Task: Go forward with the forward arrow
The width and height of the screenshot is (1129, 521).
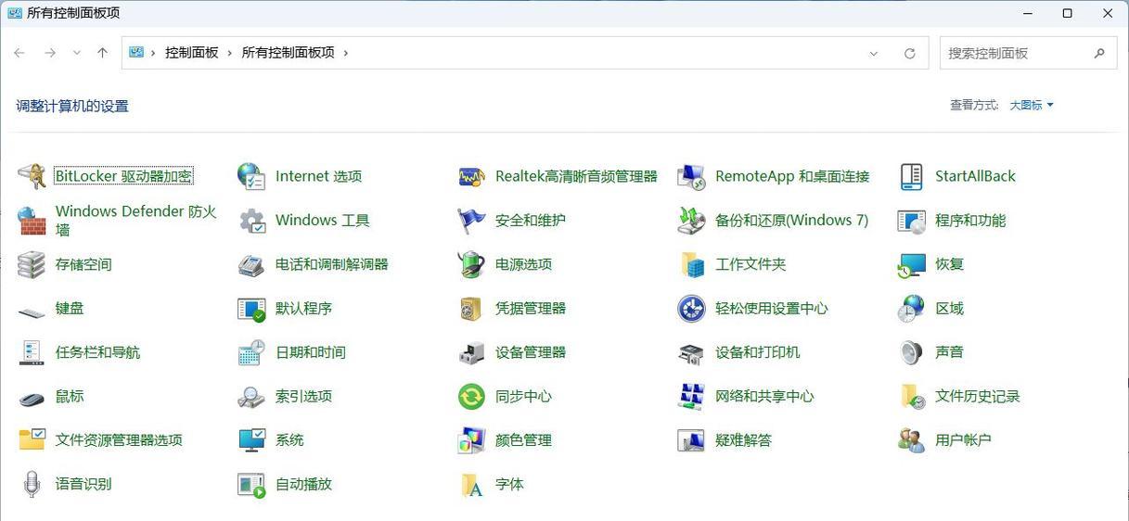Action: (50, 53)
